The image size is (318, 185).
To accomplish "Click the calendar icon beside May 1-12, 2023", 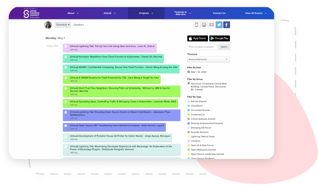I will click(189, 72).
